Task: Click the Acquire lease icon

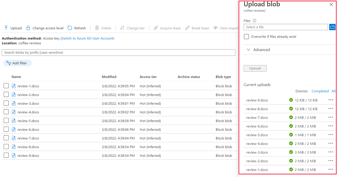Action: 156,28
